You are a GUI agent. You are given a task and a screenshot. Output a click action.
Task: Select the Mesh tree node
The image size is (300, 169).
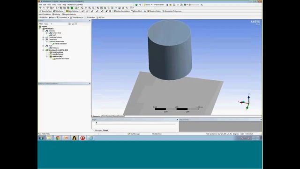[50, 46]
